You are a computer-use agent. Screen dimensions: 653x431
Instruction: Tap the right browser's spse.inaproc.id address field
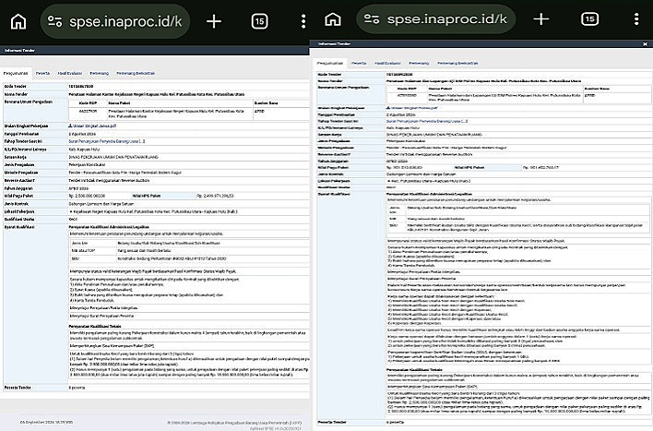pos(436,19)
